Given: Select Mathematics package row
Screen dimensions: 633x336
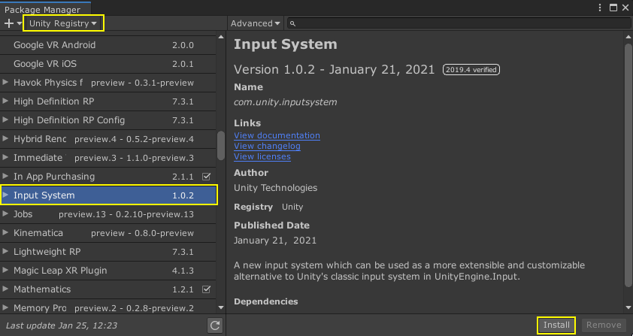Looking at the screenshot, I should [108, 289].
